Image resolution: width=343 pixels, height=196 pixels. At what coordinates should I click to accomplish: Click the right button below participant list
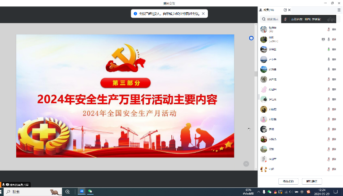coord(312,181)
